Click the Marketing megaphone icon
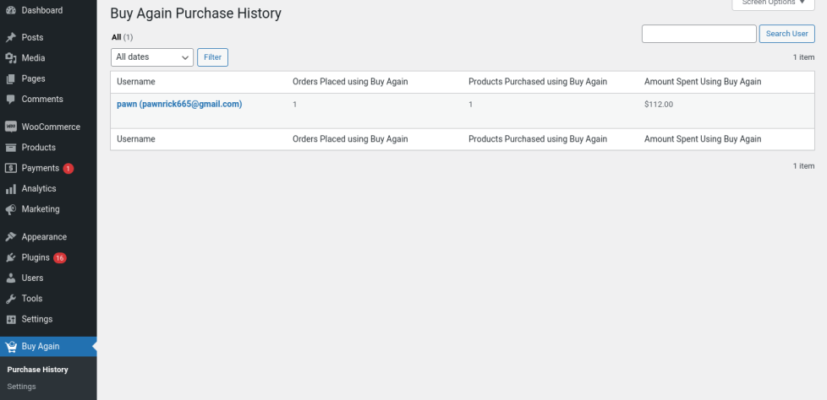827x400 pixels. point(11,209)
